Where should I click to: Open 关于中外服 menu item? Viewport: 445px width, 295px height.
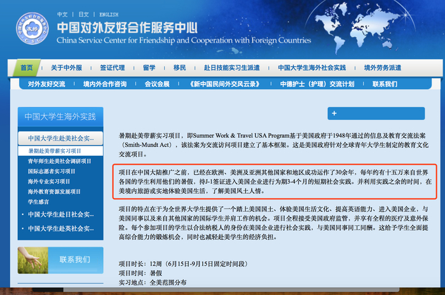(66, 67)
